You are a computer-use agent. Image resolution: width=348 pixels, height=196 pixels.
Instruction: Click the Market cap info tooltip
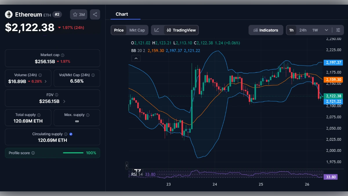point(62,55)
